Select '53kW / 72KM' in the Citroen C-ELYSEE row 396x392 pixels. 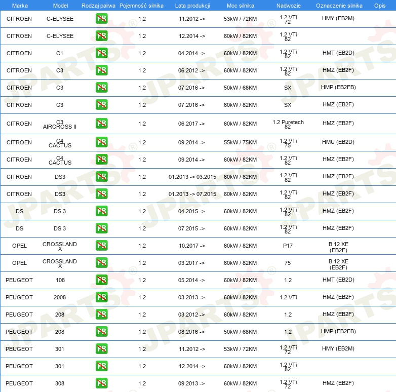[x=240, y=19]
